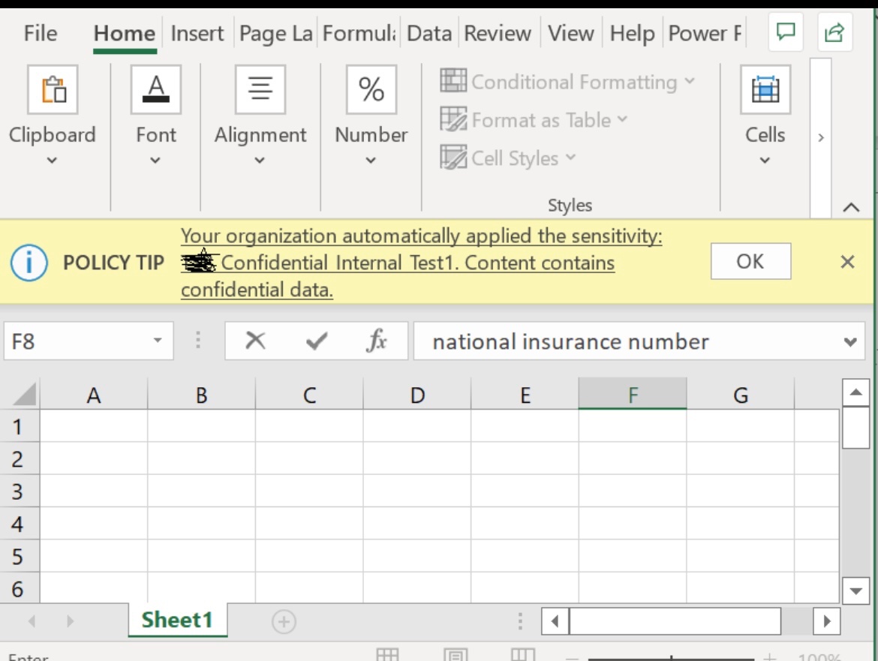878x661 pixels.
Task: Expand the Alignment dropdown chevron
Action: point(260,160)
